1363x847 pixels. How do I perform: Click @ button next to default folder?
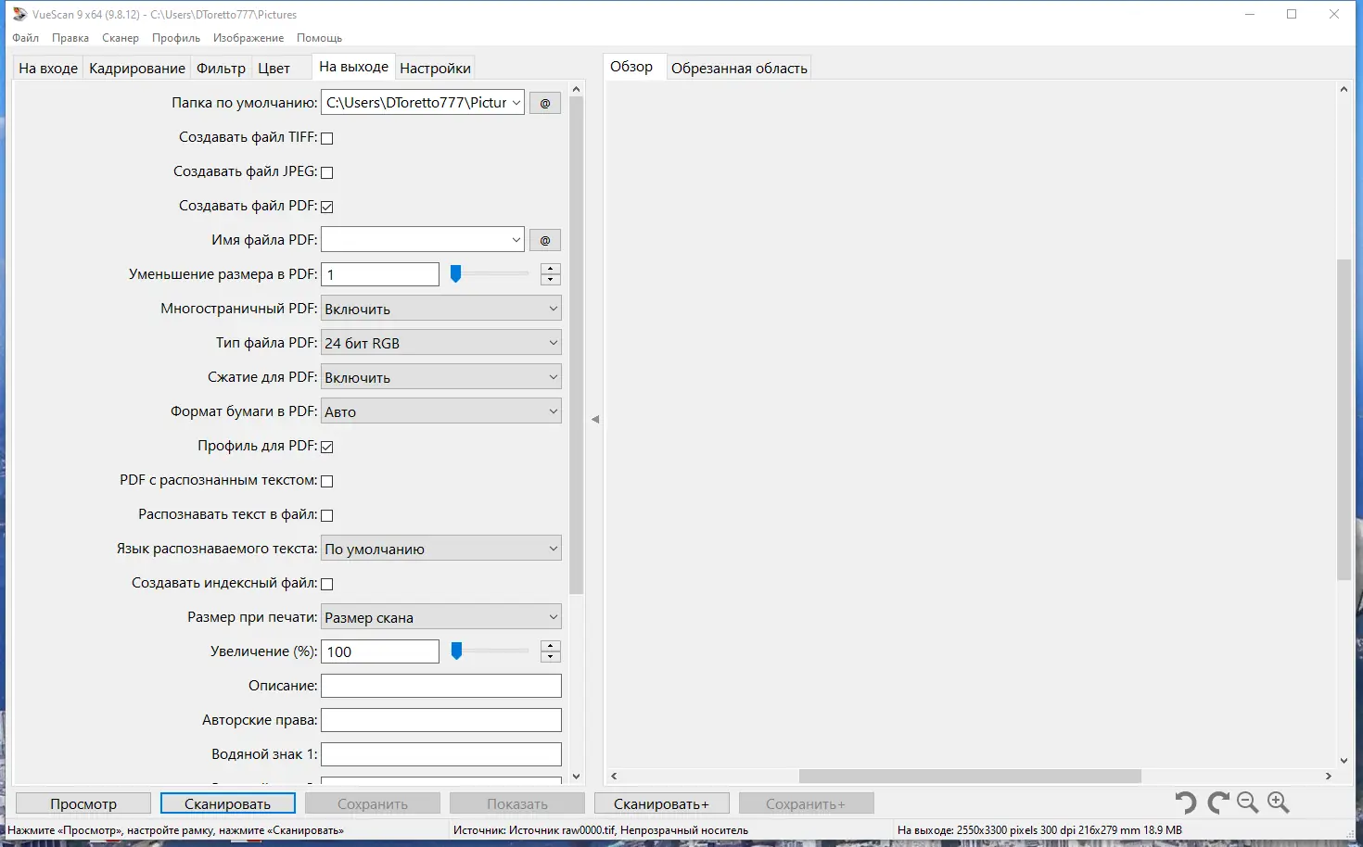pyautogui.click(x=545, y=103)
